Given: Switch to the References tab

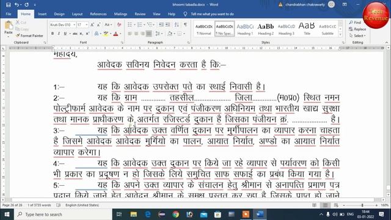Looking at the screenshot, I should [98, 14].
